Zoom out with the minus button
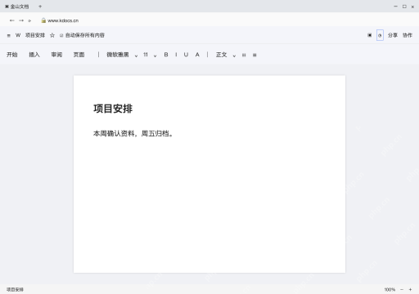 (x=402, y=289)
